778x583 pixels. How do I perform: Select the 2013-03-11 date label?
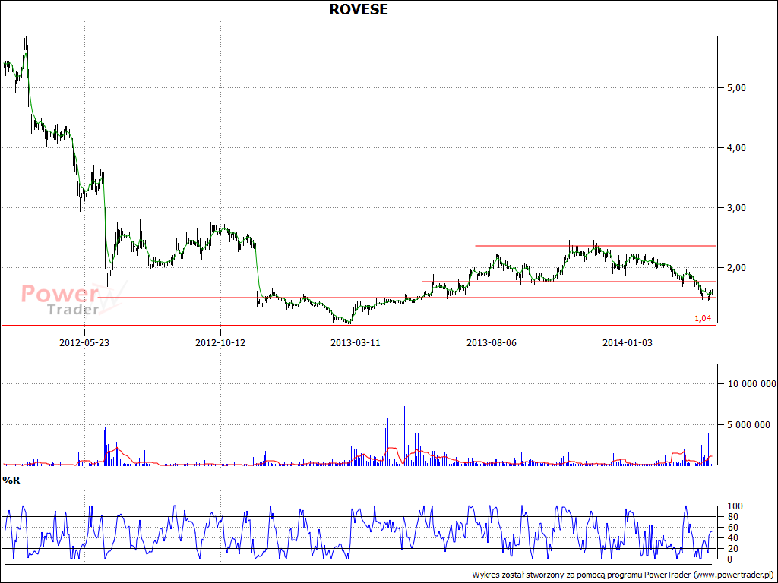[x=356, y=342]
